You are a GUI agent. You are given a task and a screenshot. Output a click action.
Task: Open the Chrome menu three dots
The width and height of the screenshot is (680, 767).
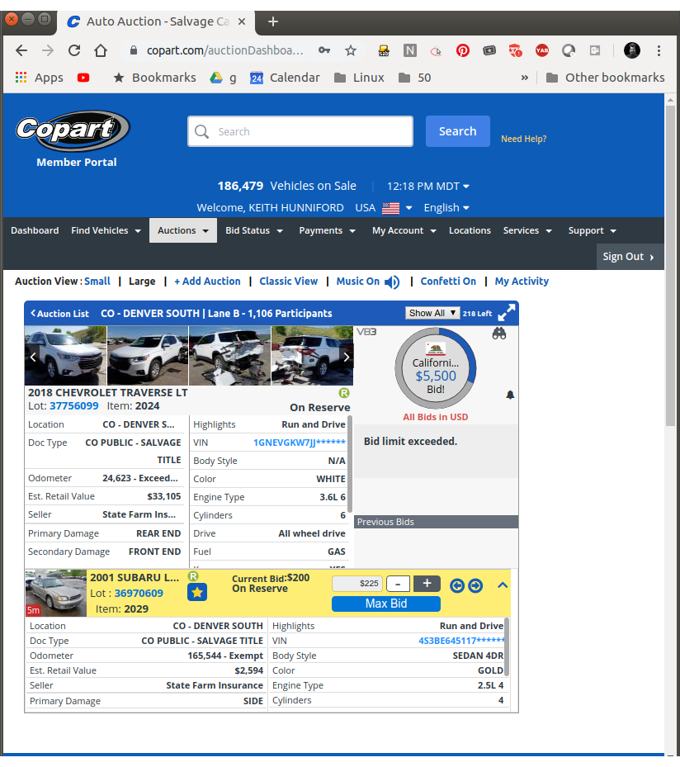(659, 50)
